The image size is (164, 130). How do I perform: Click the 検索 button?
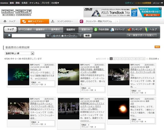click(87, 36)
